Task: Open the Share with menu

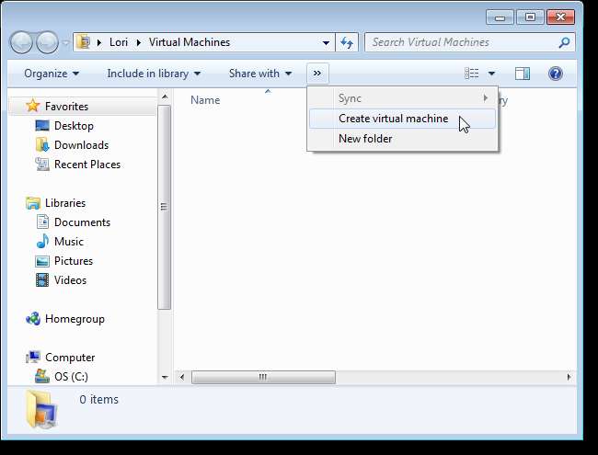Action: (260, 74)
